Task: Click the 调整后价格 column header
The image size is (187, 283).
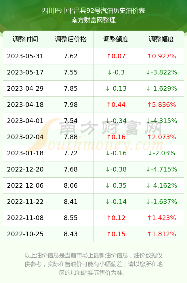Action: point(71,39)
